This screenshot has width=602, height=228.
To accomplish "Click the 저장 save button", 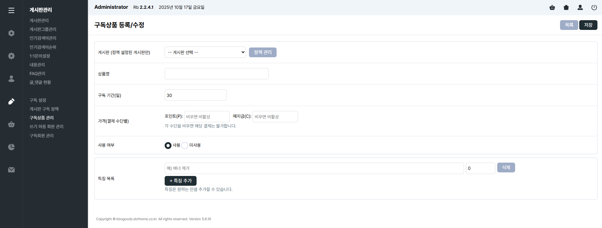I will (588, 25).
